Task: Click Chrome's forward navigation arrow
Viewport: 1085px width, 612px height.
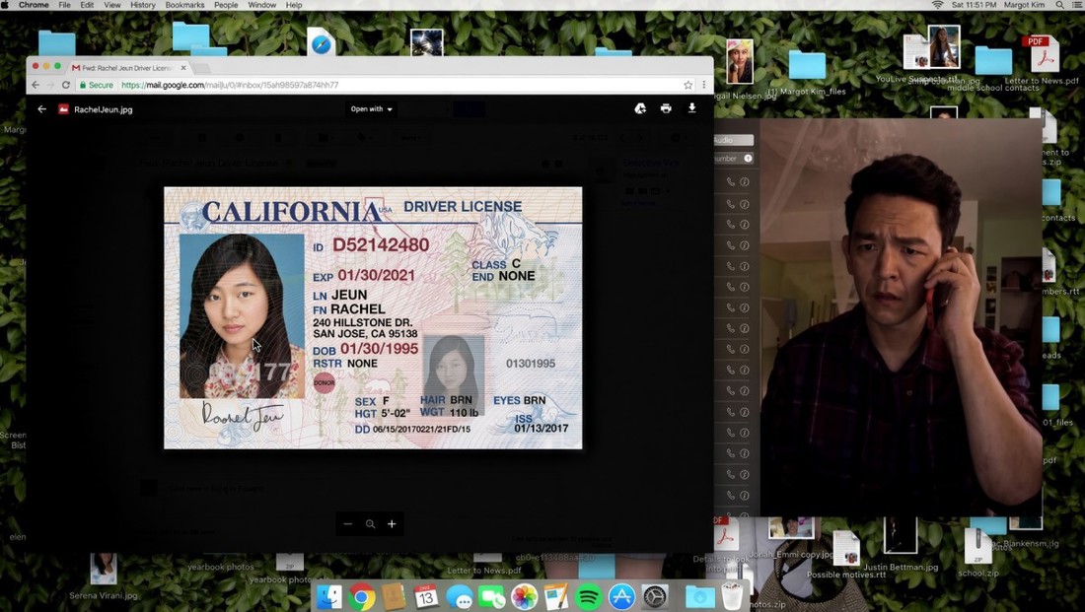Action: [x=50, y=85]
